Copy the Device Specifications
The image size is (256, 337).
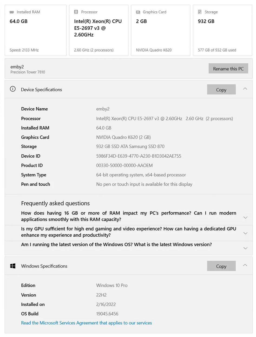(221, 90)
